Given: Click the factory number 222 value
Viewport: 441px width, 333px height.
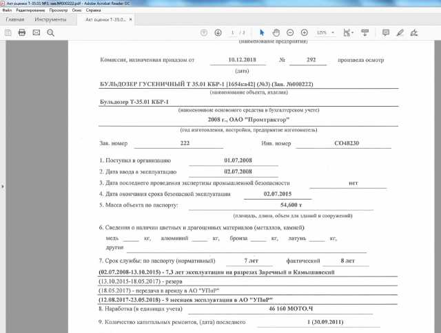Looking at the screenshot, I should (185, 143).
